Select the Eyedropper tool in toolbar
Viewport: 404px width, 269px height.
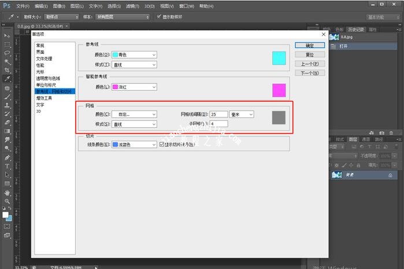[x=7, y=79]
